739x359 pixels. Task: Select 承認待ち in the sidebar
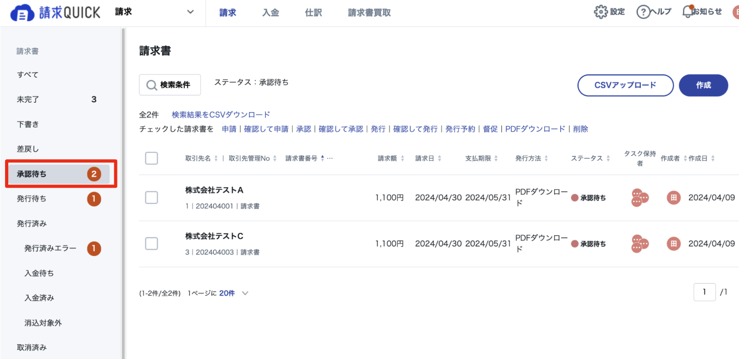point(59,174)
